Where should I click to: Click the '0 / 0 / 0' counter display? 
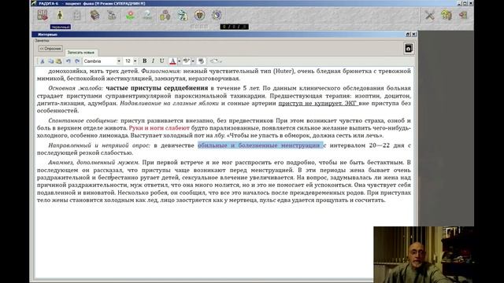235,27
